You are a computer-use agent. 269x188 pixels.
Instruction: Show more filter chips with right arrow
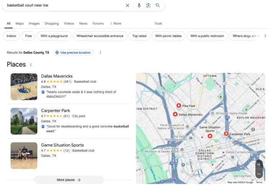(265, 36)
